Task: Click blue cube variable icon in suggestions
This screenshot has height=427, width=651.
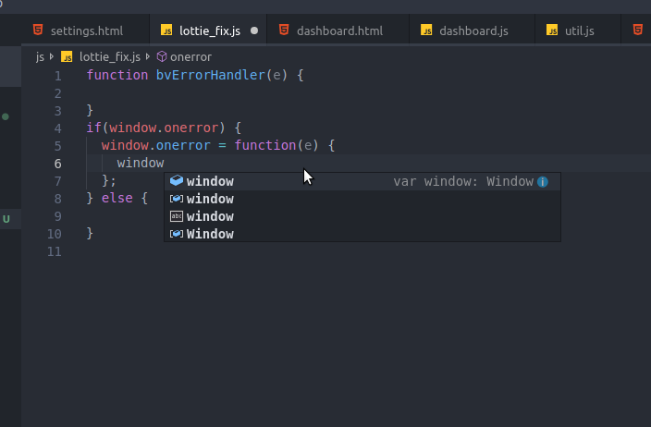Action: tap(177, 180)
